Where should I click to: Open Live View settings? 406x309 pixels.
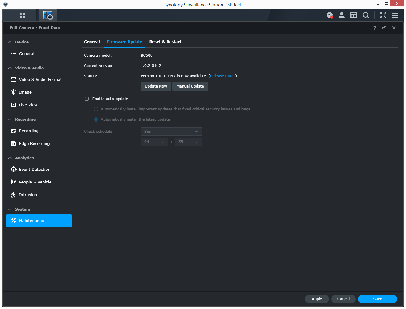39,105
